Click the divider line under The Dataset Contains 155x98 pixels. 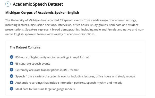click(76, 52)
